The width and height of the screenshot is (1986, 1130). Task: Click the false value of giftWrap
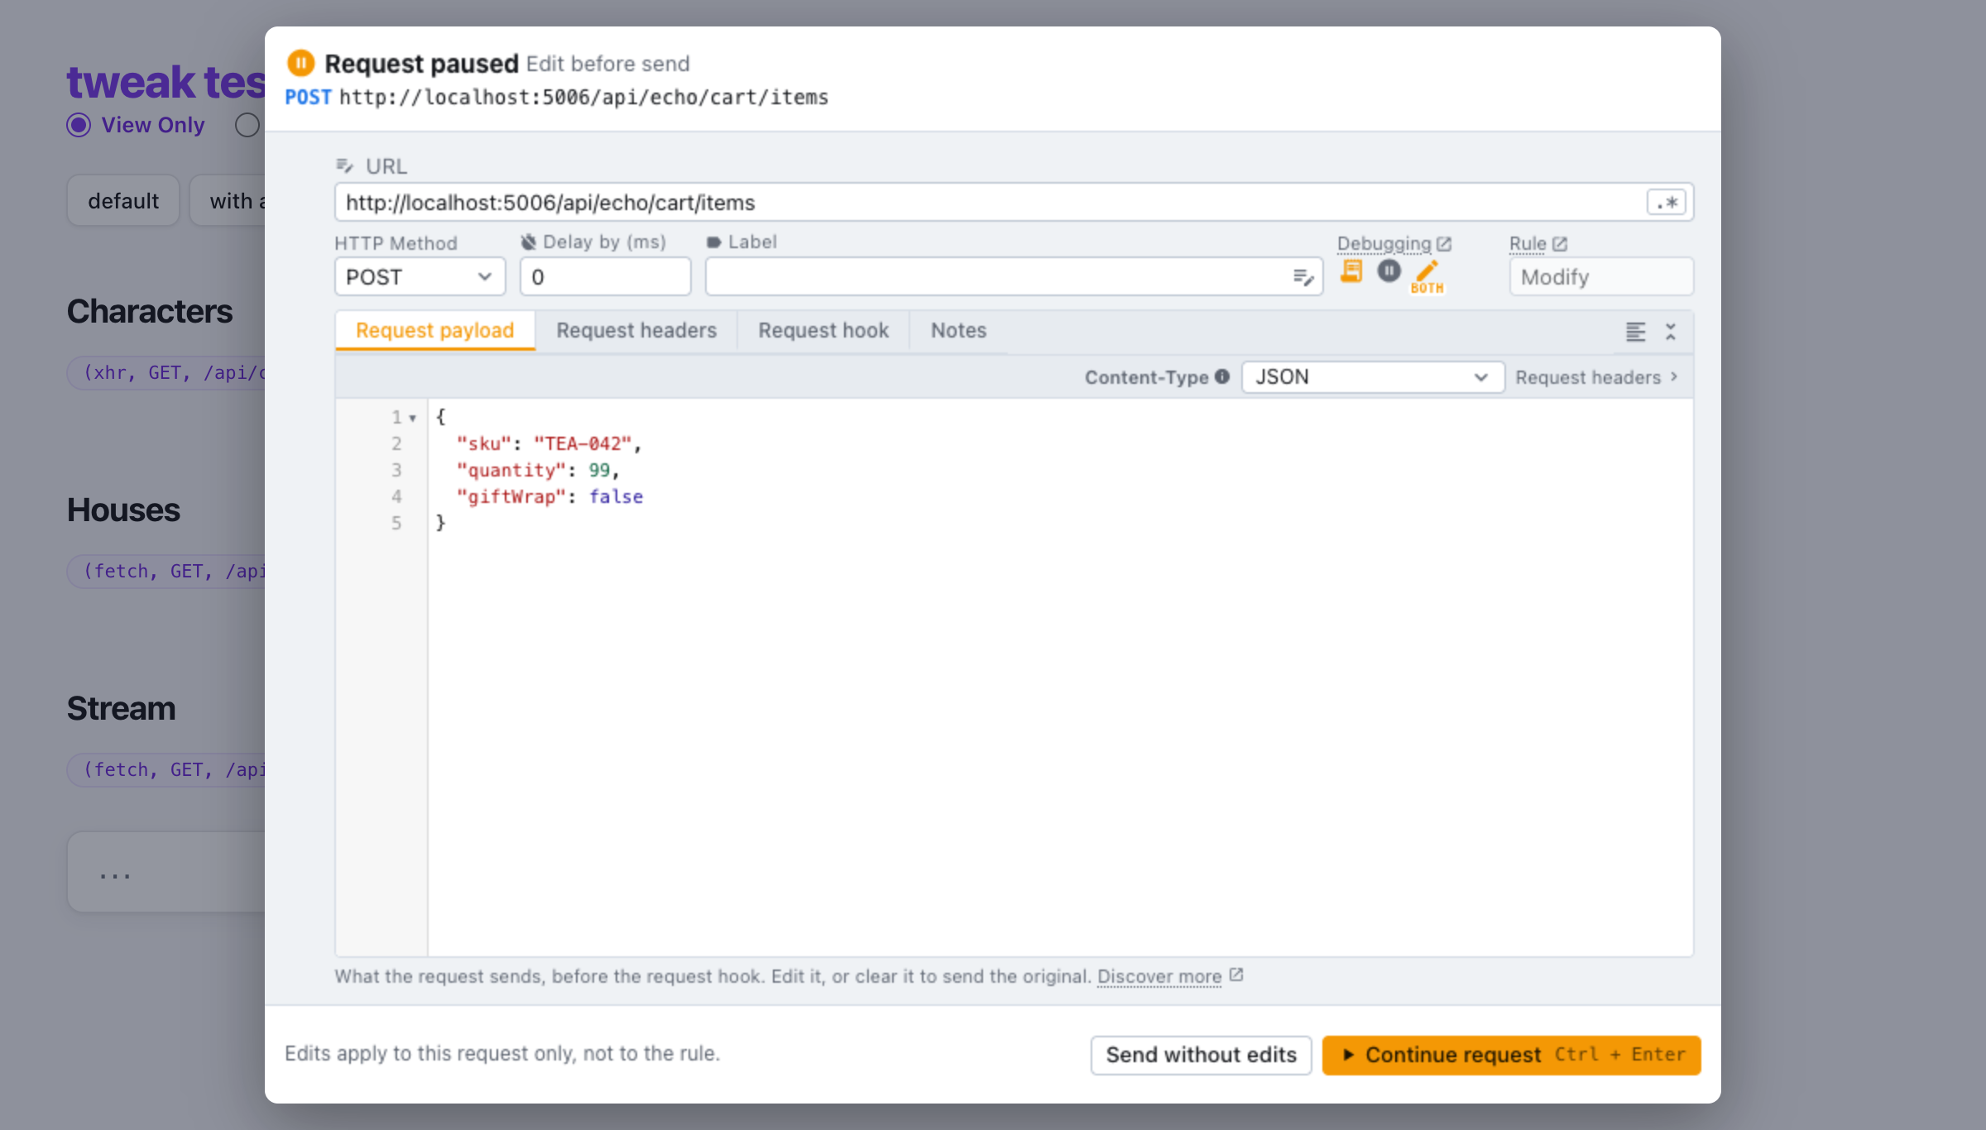tap(616, 496)
